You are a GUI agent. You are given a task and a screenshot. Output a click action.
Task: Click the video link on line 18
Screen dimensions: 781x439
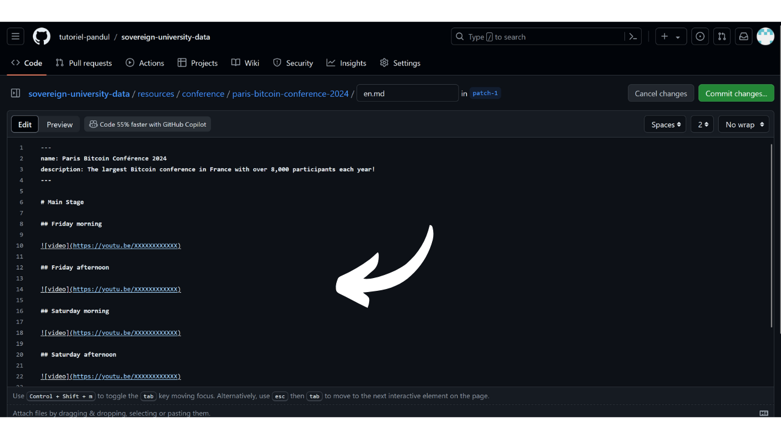click(111, 333)
